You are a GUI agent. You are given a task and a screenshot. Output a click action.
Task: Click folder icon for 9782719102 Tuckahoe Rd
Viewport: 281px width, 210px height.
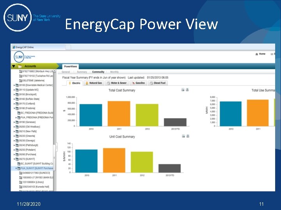(21, 76)
